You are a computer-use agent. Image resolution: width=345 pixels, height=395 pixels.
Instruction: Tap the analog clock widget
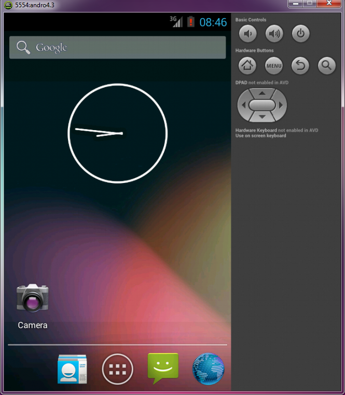click(x=118, y=133)
